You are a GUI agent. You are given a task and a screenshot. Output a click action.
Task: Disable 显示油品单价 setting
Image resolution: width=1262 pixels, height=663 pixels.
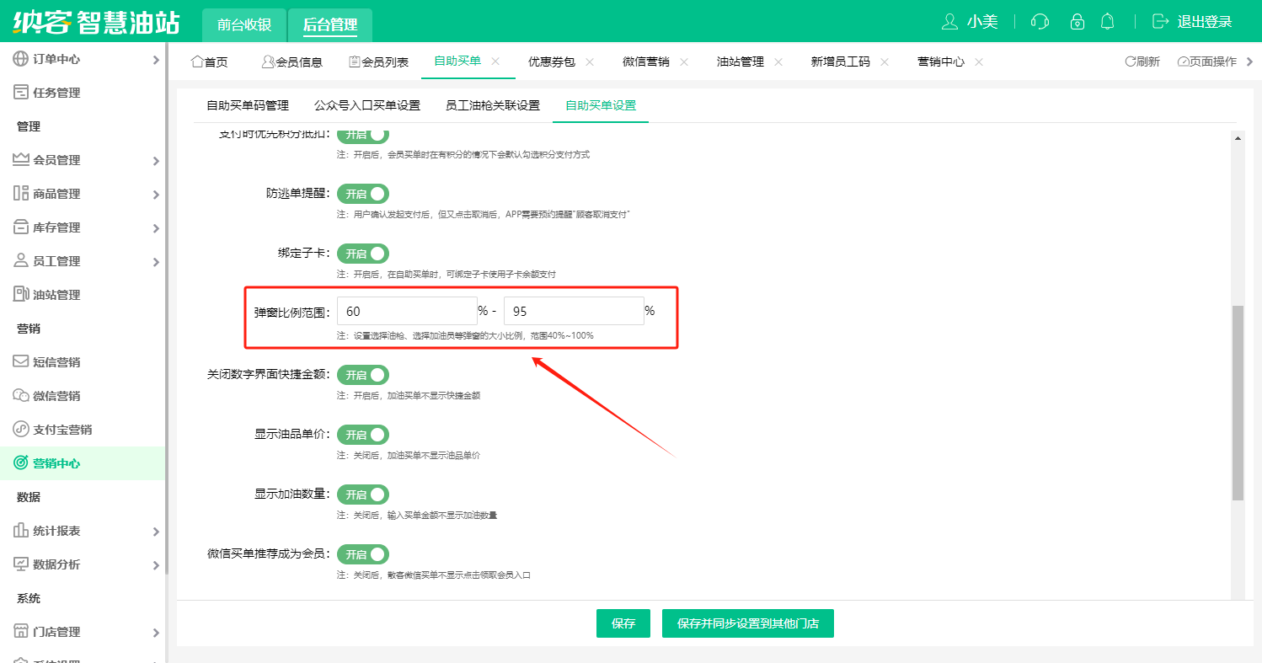point(363,435)
